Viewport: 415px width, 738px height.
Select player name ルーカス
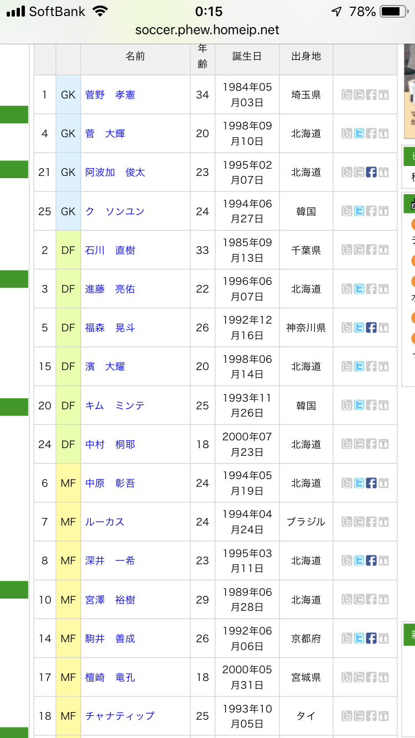point(105,522)
